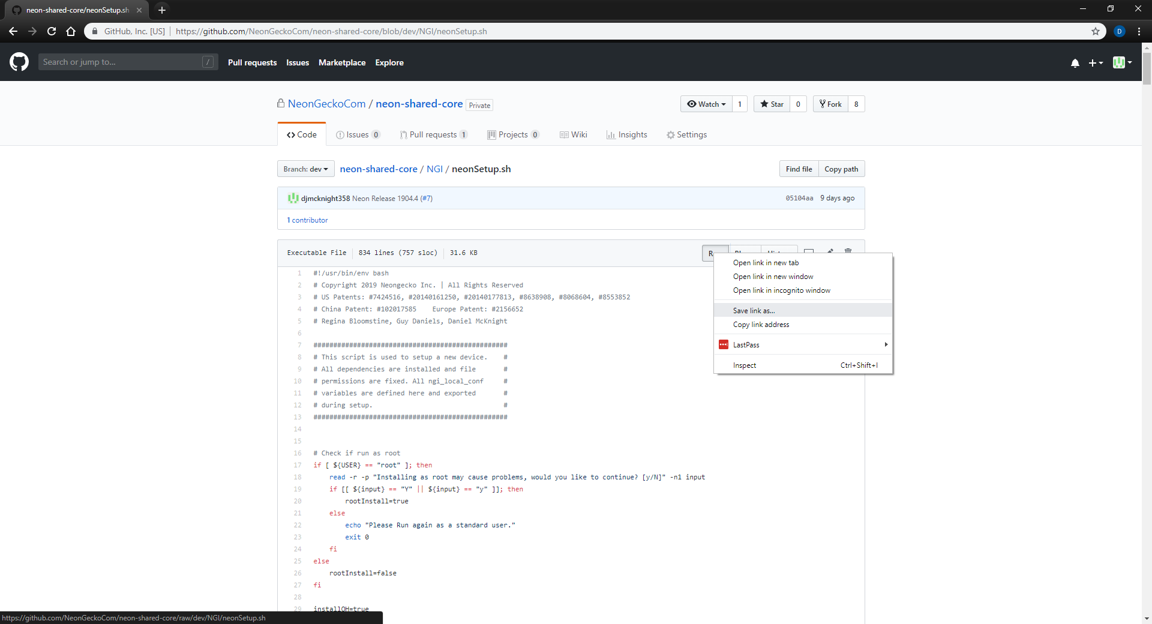Click the Find file button
Image resolution: width=1152 pixels, height=624 pixels.
[x=799, y=169]
